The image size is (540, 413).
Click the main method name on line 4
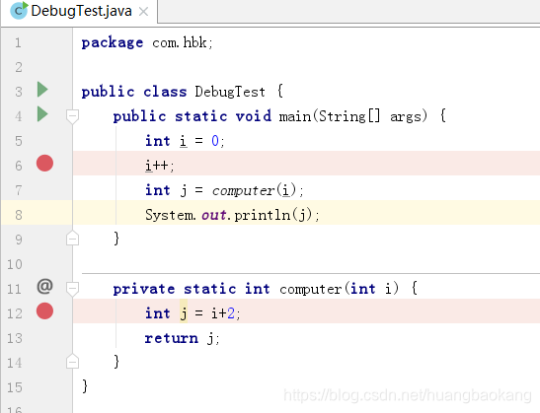[x=295, y=116]
